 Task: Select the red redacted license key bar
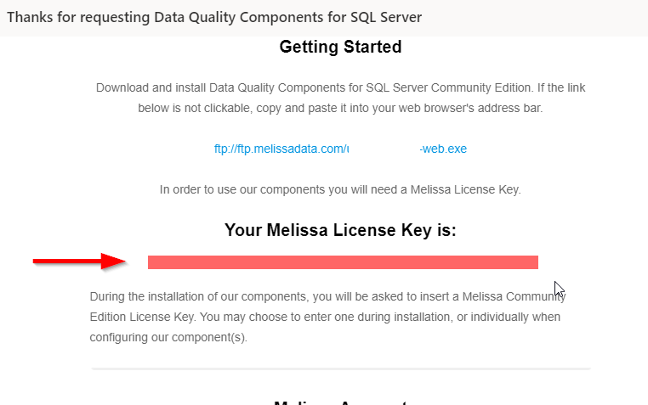pyautogui.click(x=343, y=262)
